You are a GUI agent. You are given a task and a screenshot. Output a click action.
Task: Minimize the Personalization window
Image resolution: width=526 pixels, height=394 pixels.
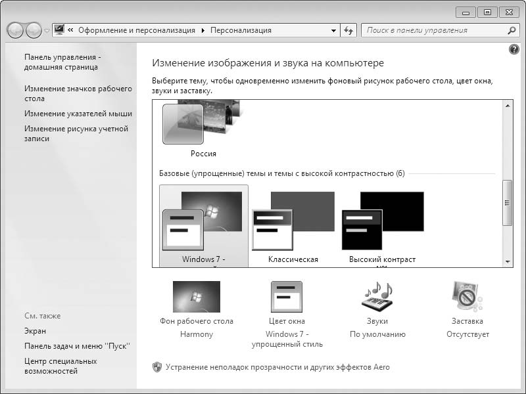click(x=466, y=12)
